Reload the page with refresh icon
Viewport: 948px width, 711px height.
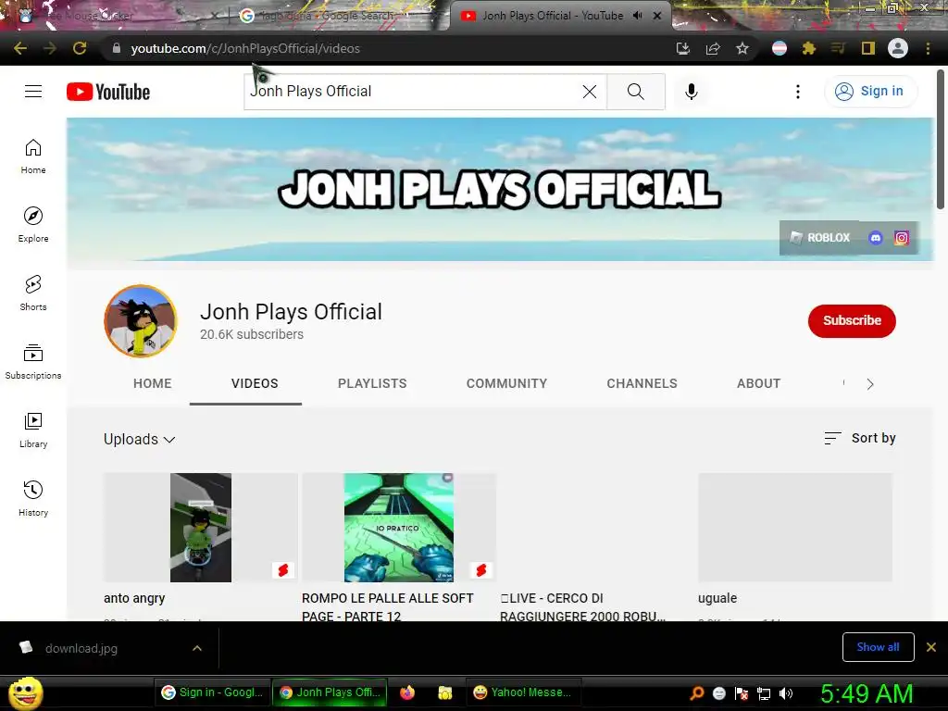tap(80, 48)
